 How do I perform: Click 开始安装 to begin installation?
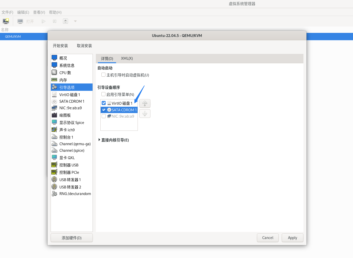pos(60,46)
